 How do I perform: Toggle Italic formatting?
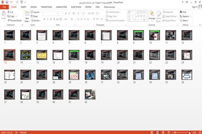tap(47, 19)
